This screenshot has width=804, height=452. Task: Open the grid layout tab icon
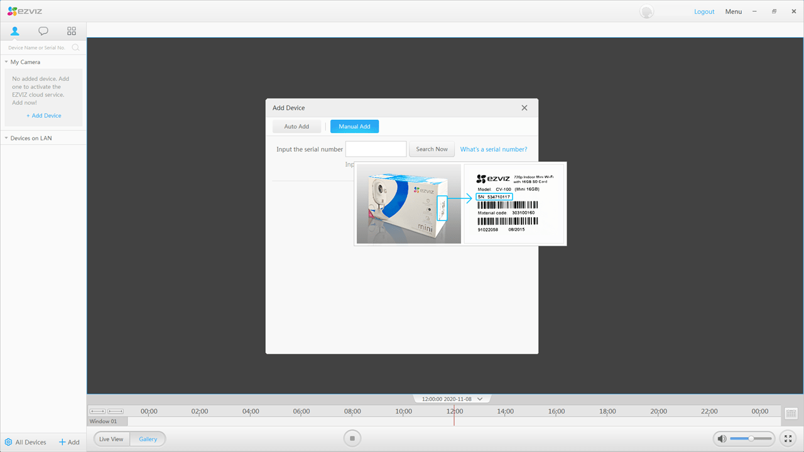click(72, 31)
